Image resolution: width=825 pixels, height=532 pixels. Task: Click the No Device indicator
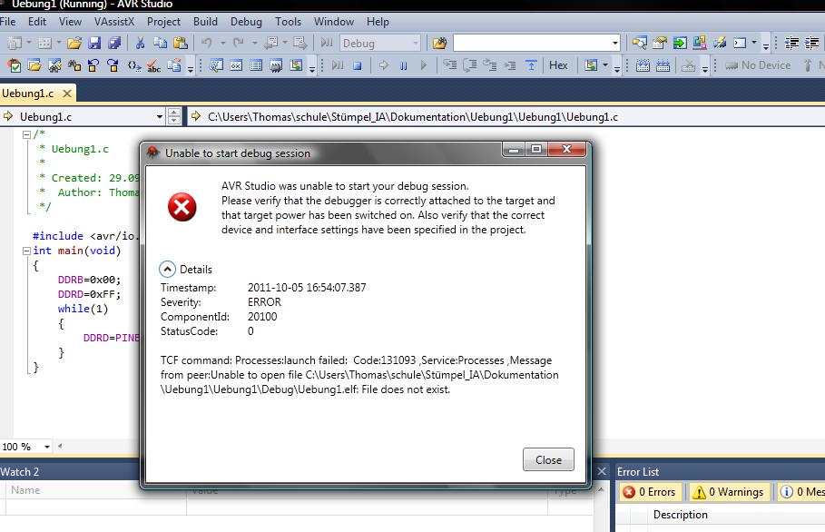tap(758, 65)
